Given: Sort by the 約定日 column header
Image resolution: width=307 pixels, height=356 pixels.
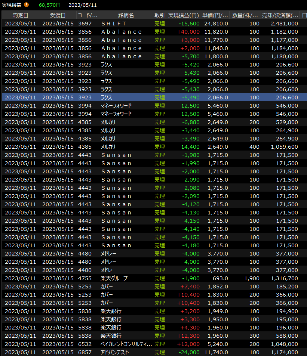Looking at the screenshot, I should [x=20, y=15].
